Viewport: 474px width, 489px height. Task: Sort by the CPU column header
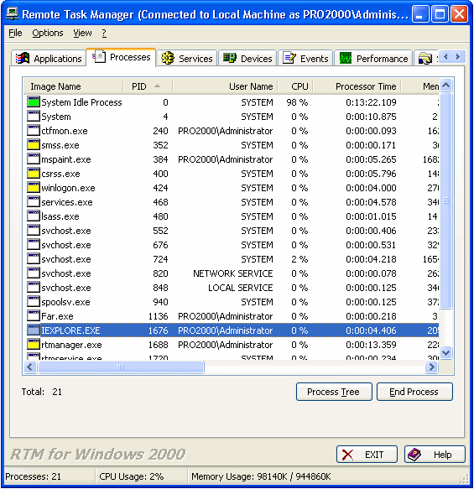pyautogui.click(x=295, y=86)
